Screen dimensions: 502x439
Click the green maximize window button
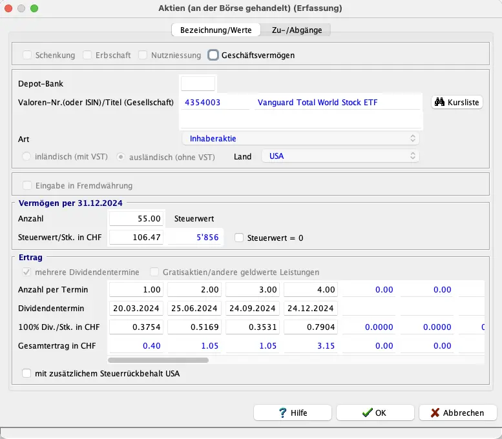coord(34,8)
